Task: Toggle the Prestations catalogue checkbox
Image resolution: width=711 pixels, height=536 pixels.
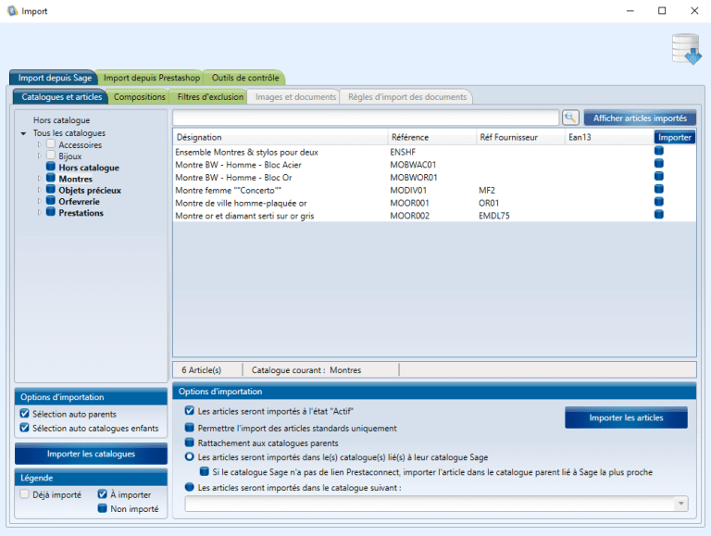Action: pos(51,212)
